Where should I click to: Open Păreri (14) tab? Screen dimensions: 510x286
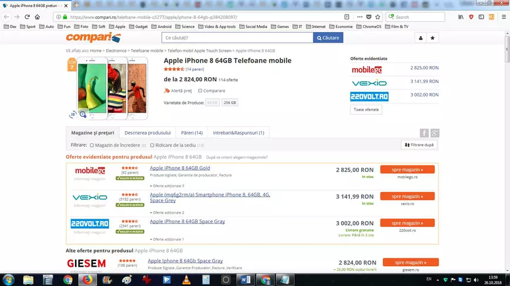pyautogui.click(x=192, y=133)
